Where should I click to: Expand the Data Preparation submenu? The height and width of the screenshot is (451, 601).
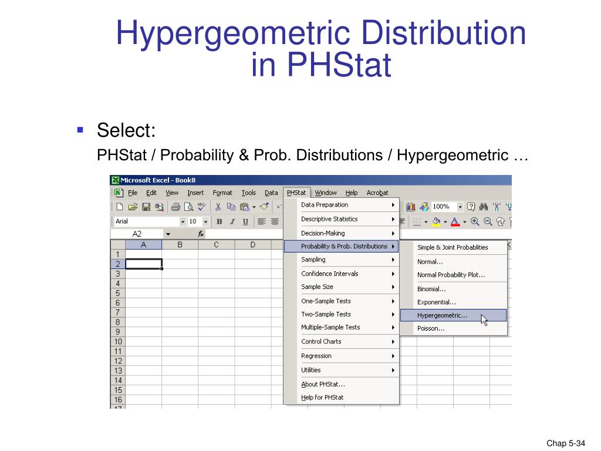tap(341, 205)
